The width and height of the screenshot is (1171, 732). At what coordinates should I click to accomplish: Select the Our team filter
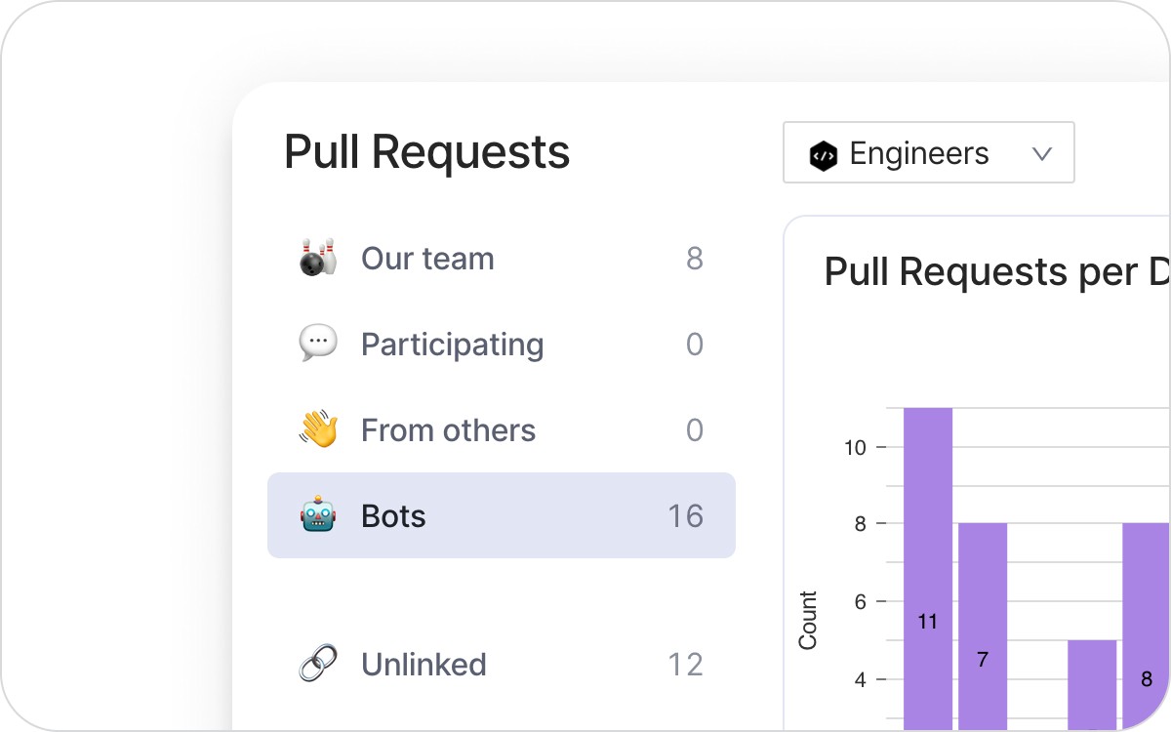427,259
